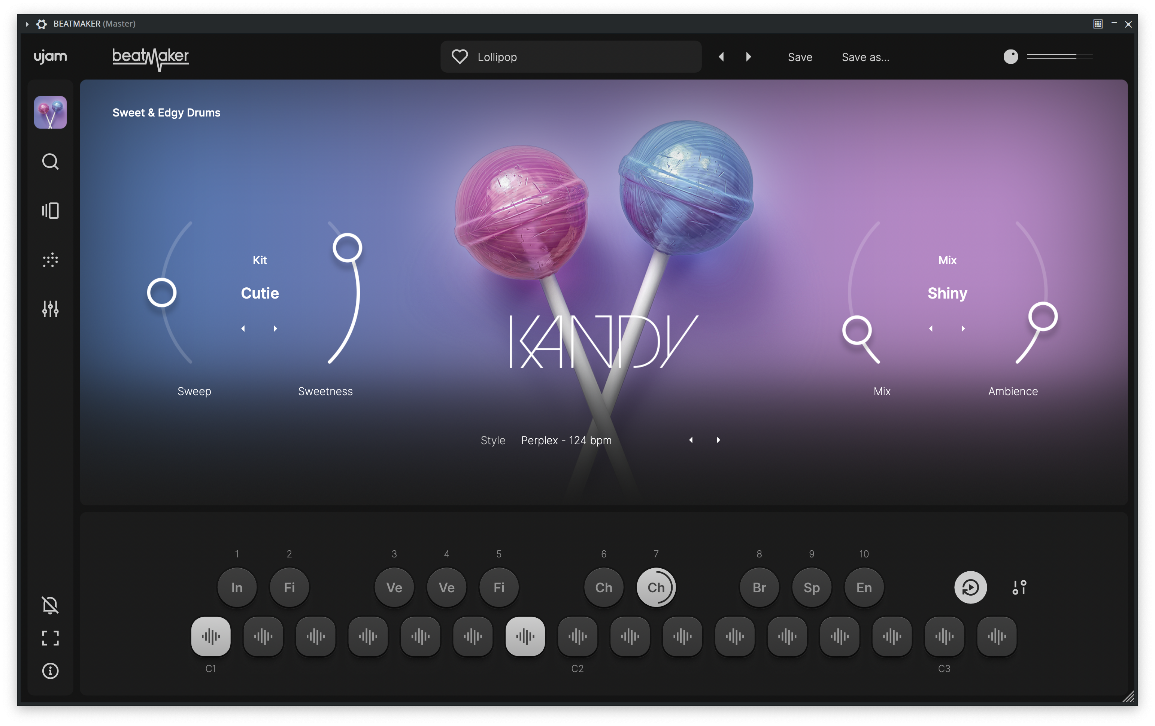Open the dotted pattern icon in sidebar
The image size is (1155, 726).
[x=50, y=260]
